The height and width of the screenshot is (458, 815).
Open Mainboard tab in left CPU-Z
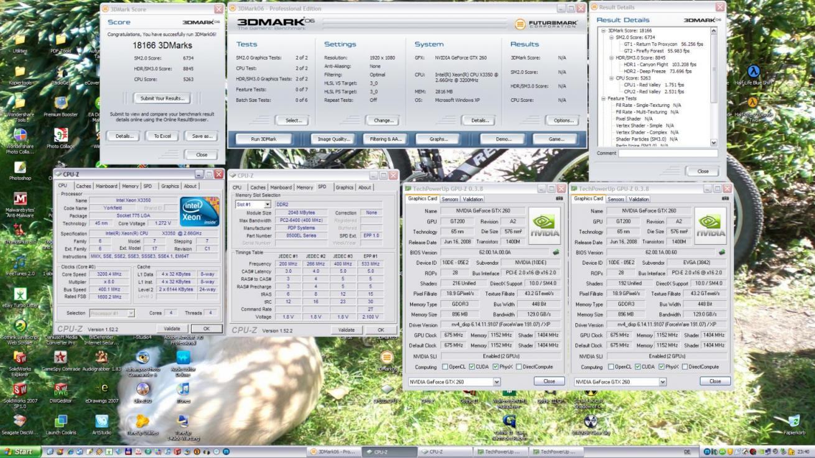[x=106, y=186]
